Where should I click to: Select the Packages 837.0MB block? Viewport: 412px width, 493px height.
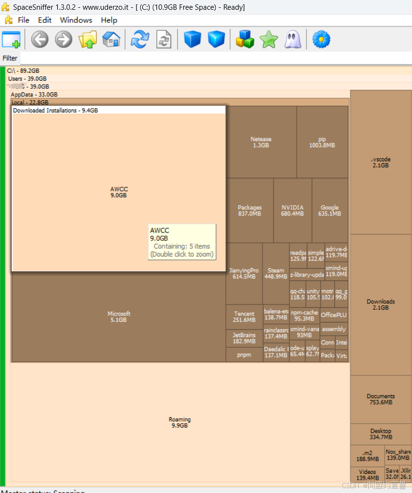(x=250, y=210)
